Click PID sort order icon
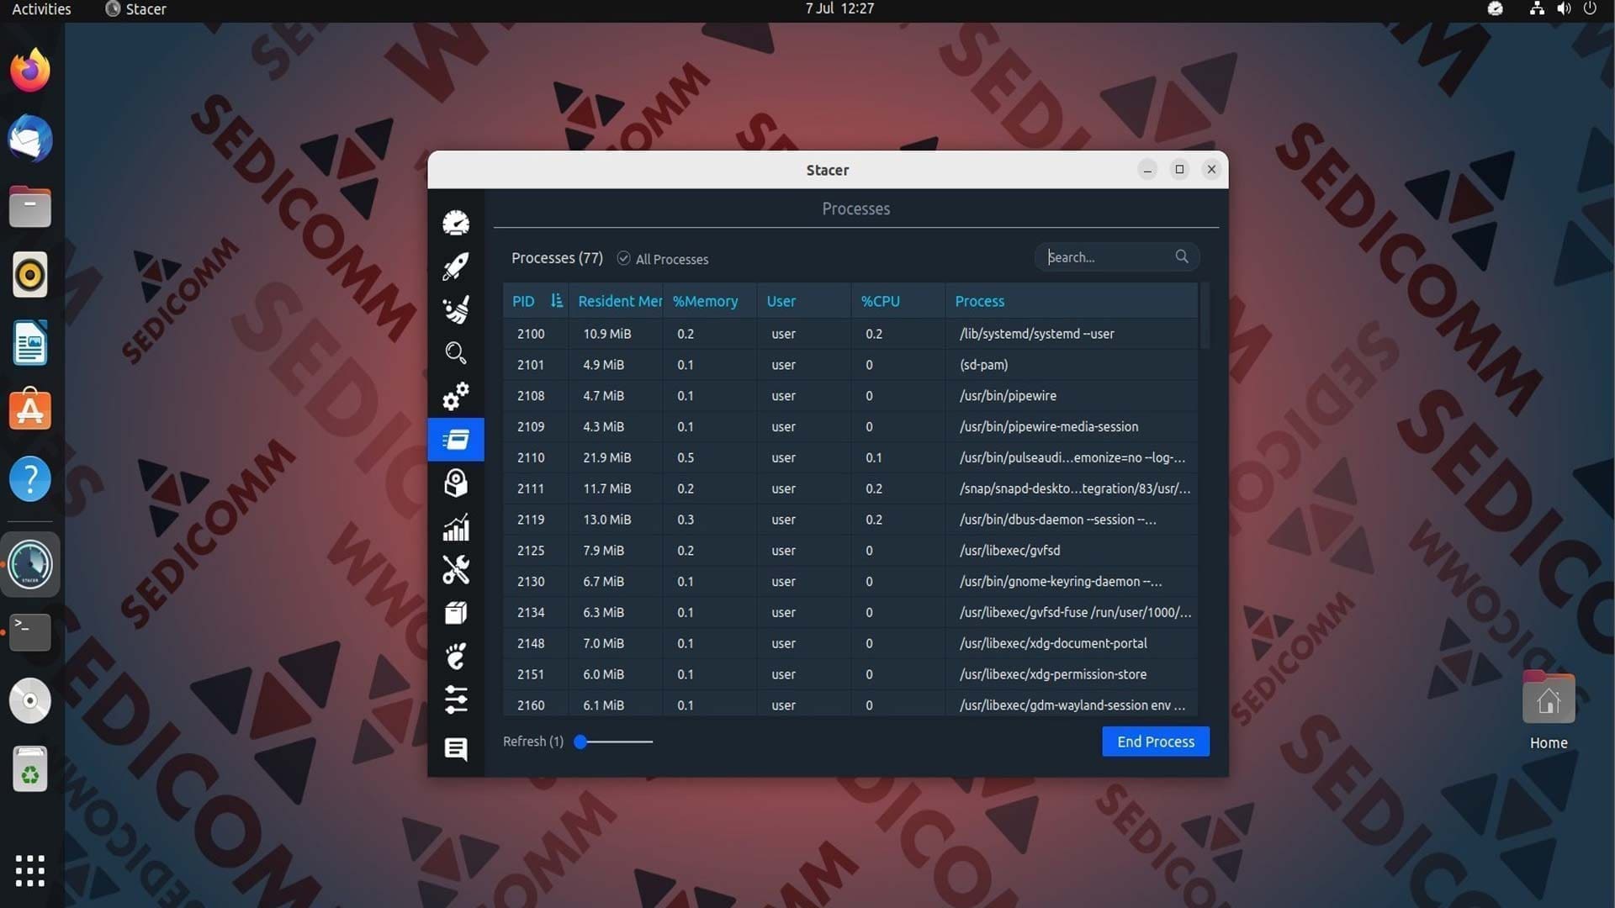 coord(556,300)
